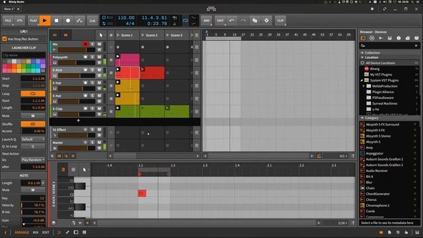Click the Link button

(x=93, y=20)
